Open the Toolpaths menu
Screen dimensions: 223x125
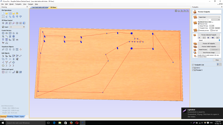click(x=18, y=4)
